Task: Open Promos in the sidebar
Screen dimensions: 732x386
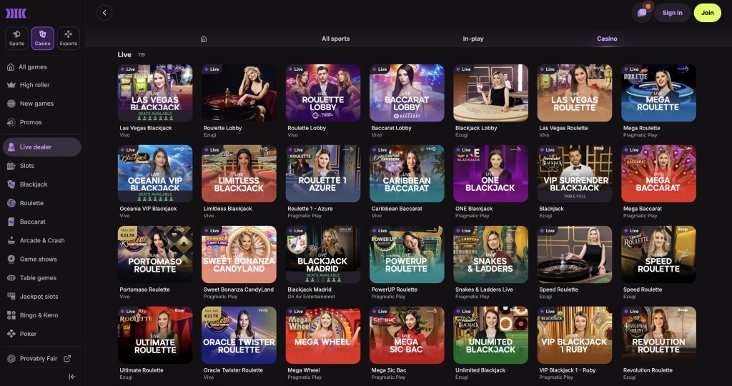Action: click(x=41, y=122)
